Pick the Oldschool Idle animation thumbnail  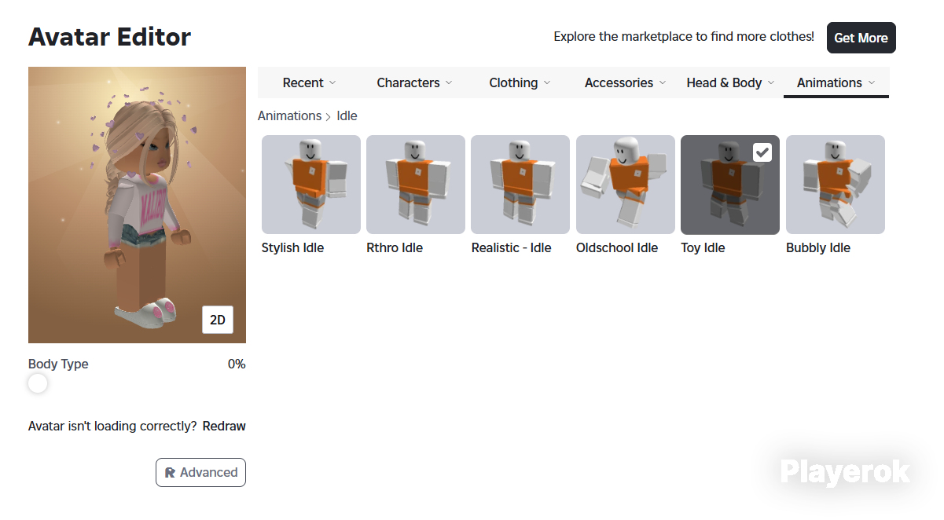[626, 185]
